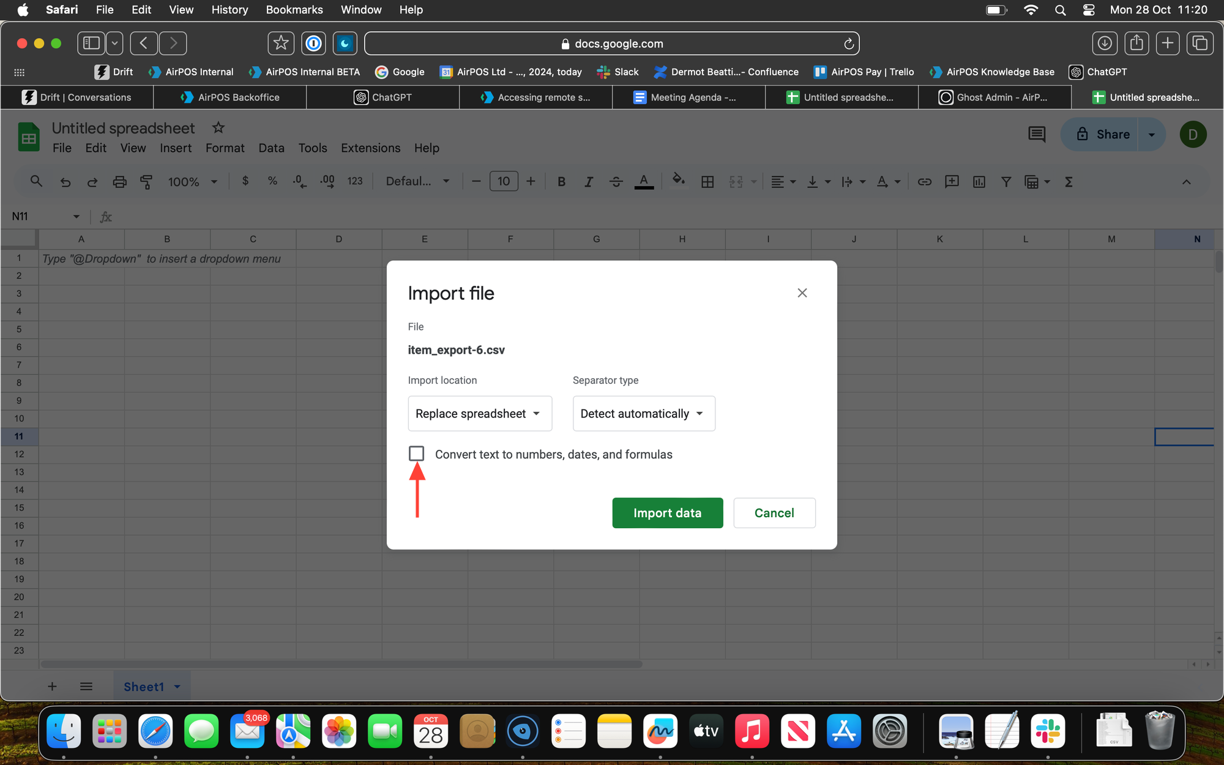Click the create filter icon
Viewport: 1224px width, 765px height.
(1006, 182)
